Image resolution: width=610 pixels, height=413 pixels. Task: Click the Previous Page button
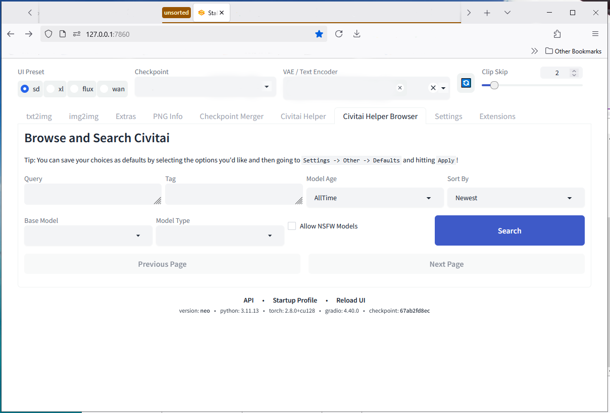(x=162, y=264)
